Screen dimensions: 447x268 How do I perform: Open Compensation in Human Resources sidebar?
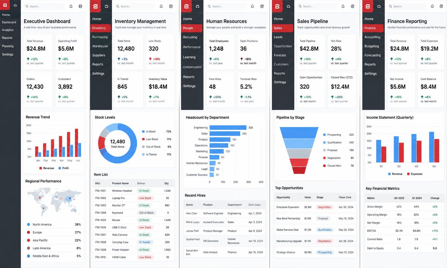(x=192, y=67)
